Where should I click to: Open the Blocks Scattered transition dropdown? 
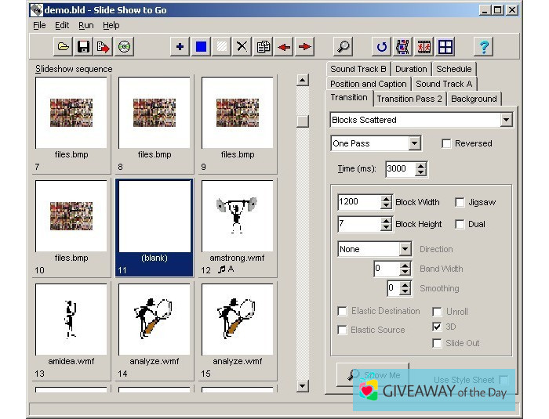coord(506,121)
